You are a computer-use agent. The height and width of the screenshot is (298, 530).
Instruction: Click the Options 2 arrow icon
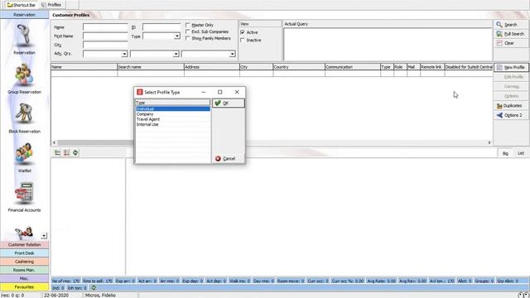[x=499, y=115]
